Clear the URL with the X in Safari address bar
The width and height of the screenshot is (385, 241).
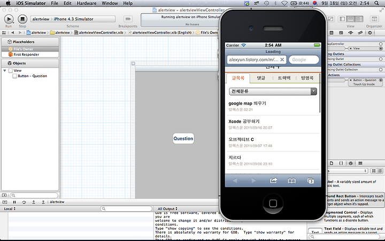[x=282, y=59]
